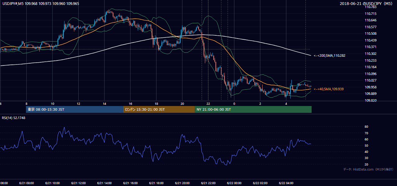This screenshot has height=186, width=397.
Task: Click hour tick 12 under the price chart
Action: coord(78,104)
